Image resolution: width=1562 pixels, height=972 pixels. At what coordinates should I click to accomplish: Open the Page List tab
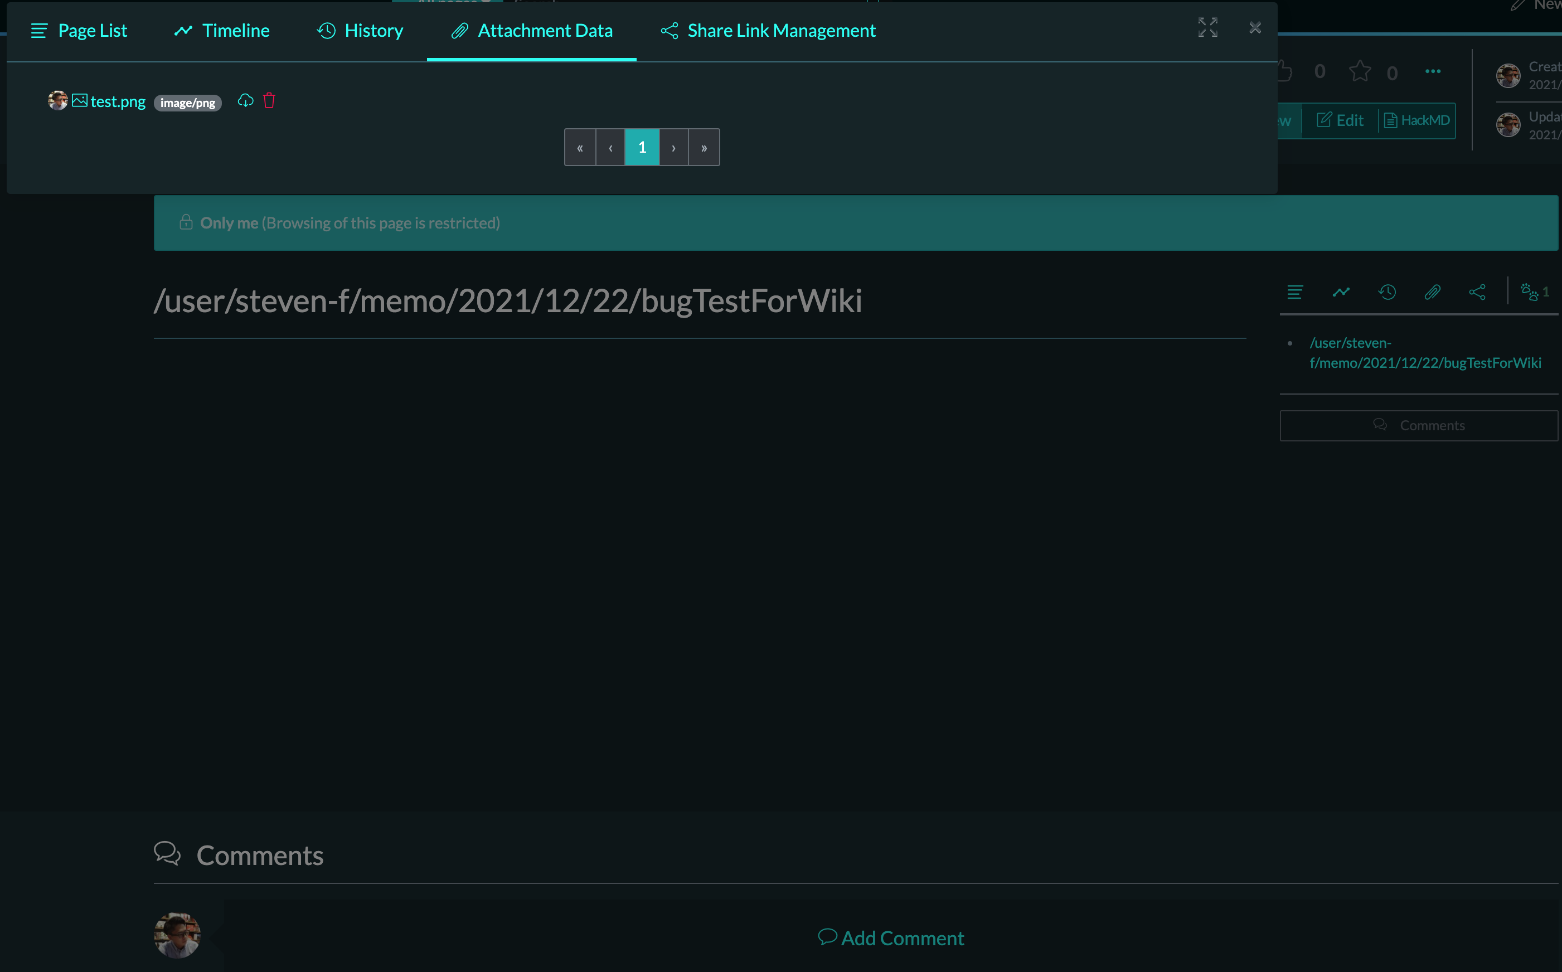coord(79,30)
